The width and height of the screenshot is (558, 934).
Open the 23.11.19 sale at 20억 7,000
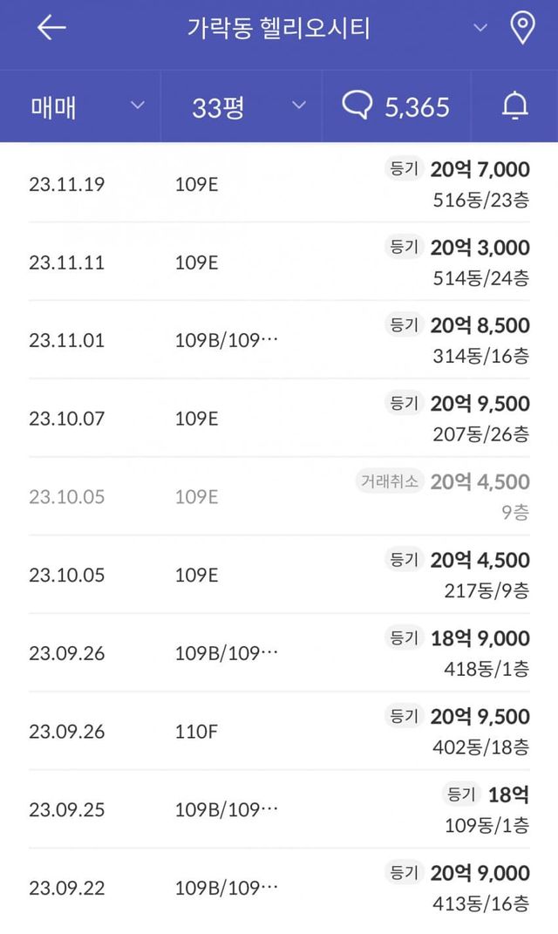click(279, 184)
